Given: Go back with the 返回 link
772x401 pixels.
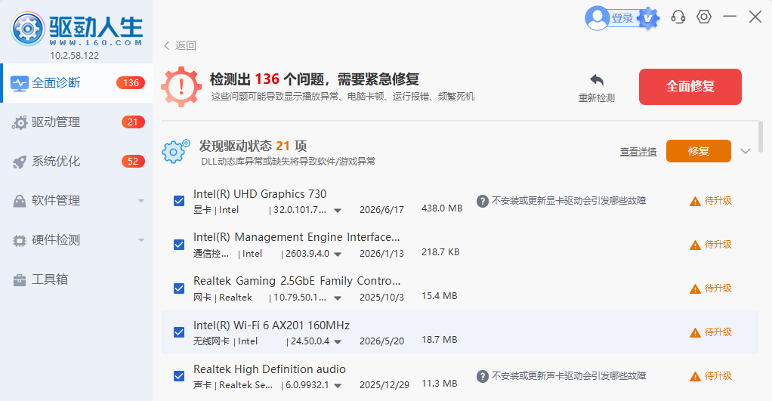Looking at the screenshot, I should pyautogui.click(x=181, y=46).
